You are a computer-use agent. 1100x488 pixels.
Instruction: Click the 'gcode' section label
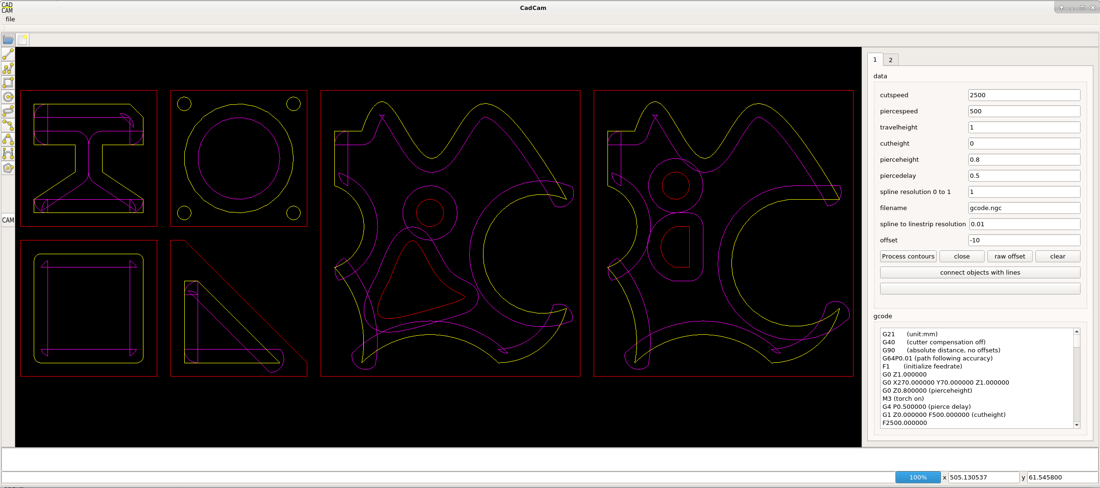click(882, 316)
